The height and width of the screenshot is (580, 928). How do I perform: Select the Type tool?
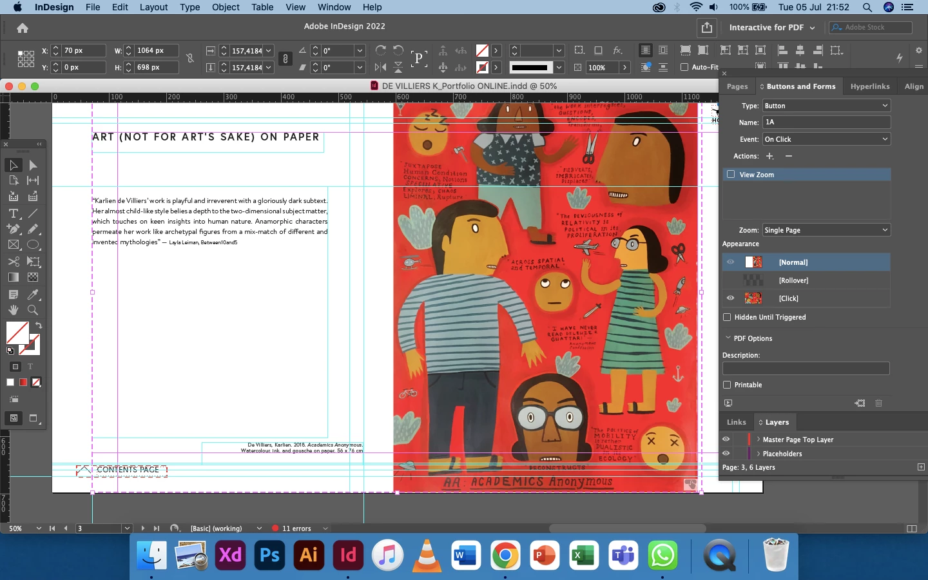tap(14, 213)
